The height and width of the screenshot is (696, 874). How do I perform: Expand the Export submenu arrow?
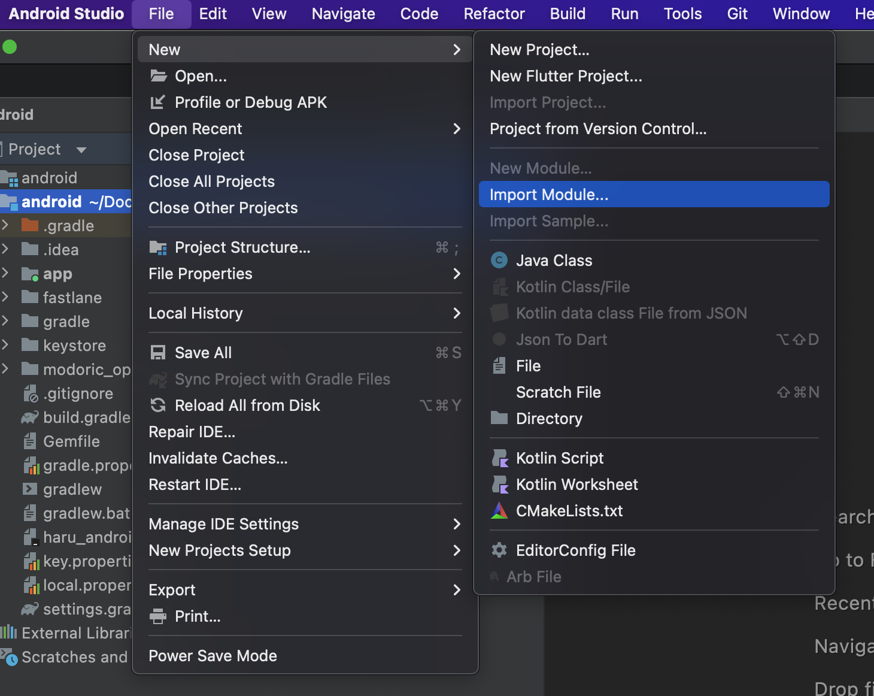click(457, 590)
